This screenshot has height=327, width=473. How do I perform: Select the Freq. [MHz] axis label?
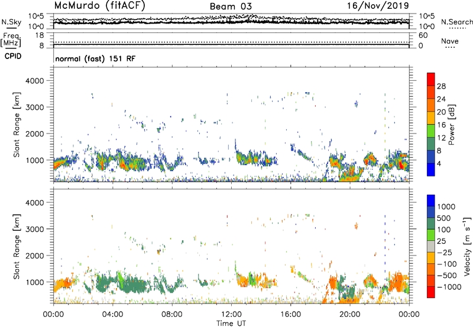click(11, 40)
